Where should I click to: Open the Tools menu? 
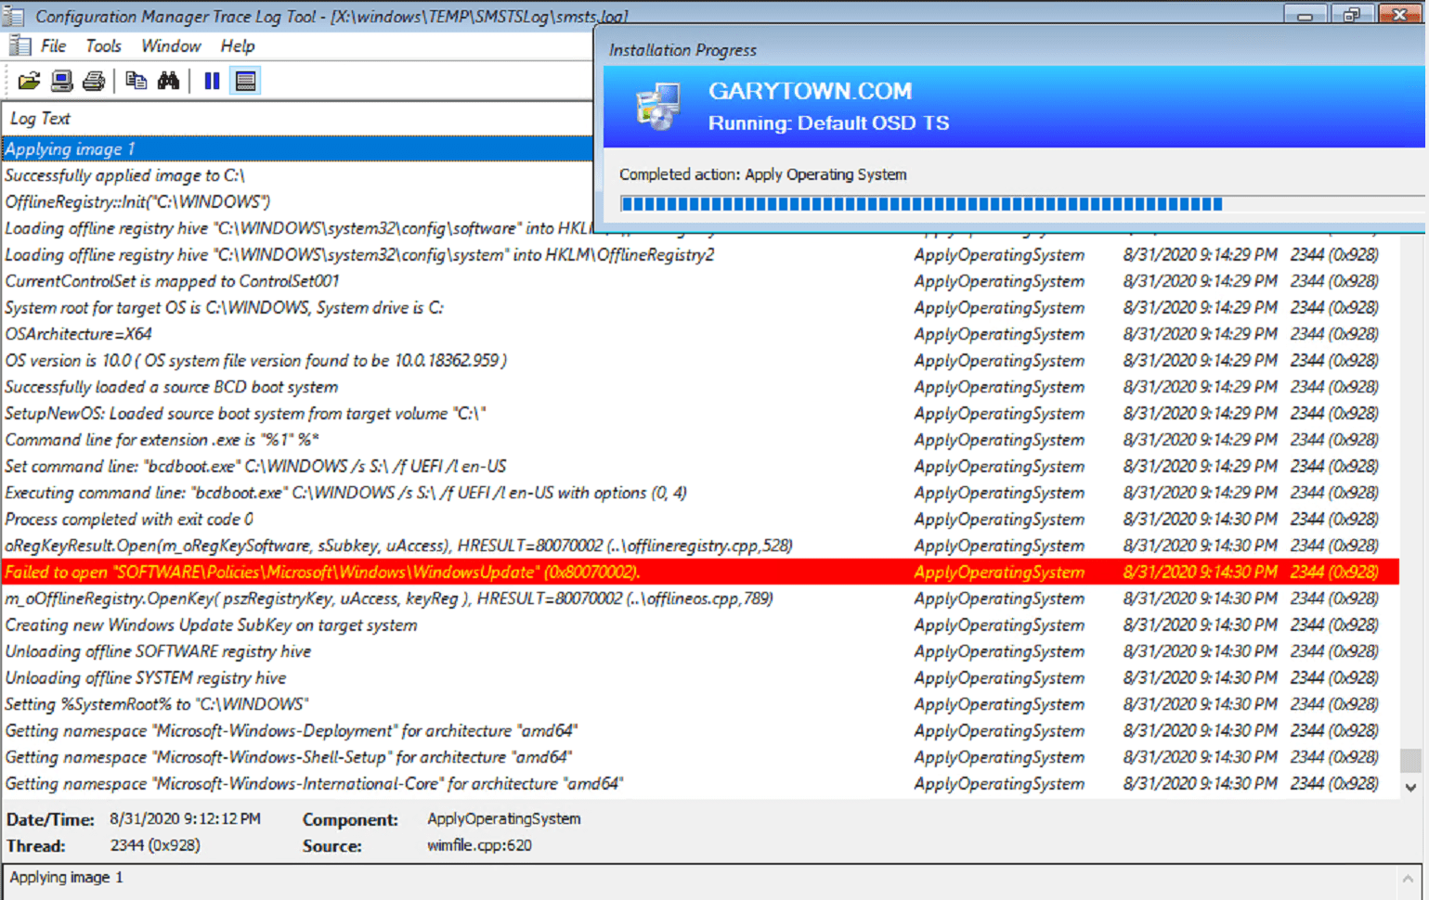[102, 45]
